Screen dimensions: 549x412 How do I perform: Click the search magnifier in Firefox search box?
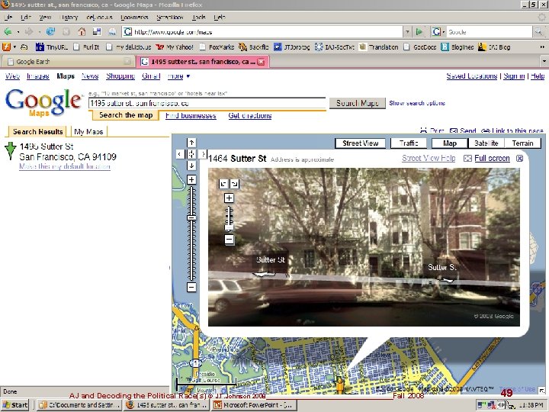point(538,32)
